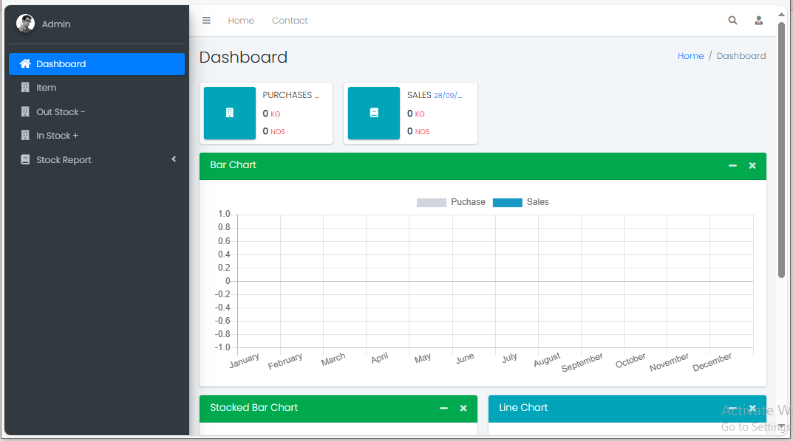Open the Item menu in sidebar
The image size is (793, 441).
[x=46, y=88]
